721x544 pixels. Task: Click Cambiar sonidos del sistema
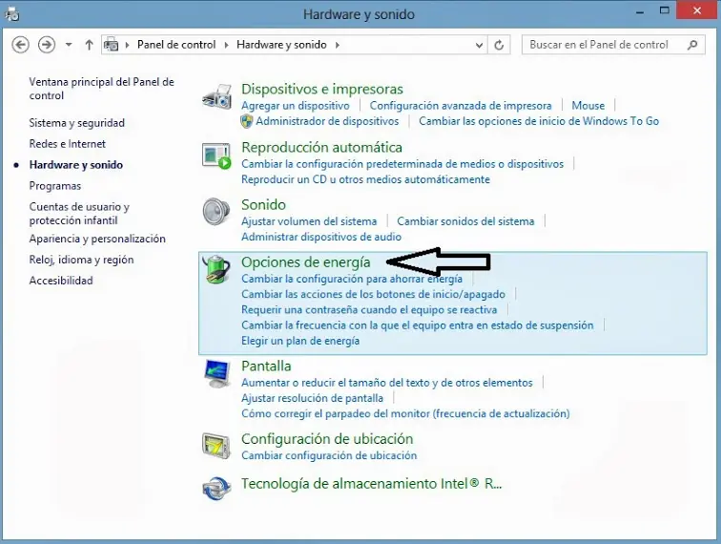465,221
